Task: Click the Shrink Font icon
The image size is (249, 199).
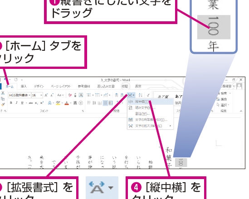Action: [52, 95]
